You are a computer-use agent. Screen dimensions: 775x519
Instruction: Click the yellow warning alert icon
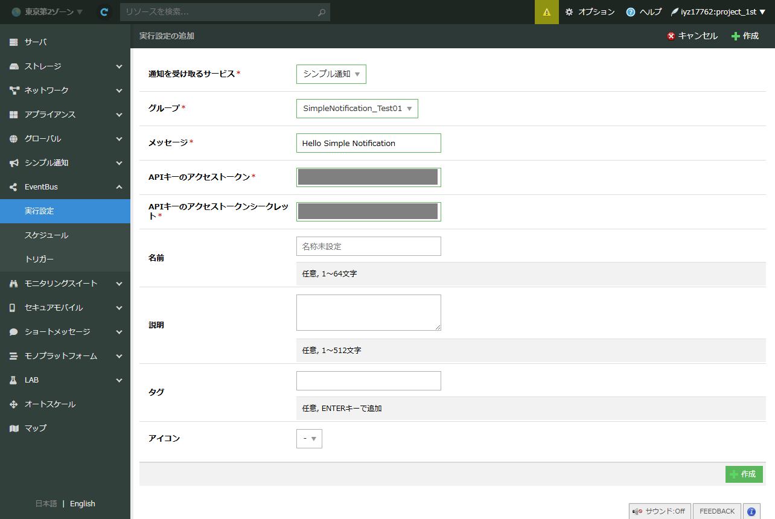(546, 12)
